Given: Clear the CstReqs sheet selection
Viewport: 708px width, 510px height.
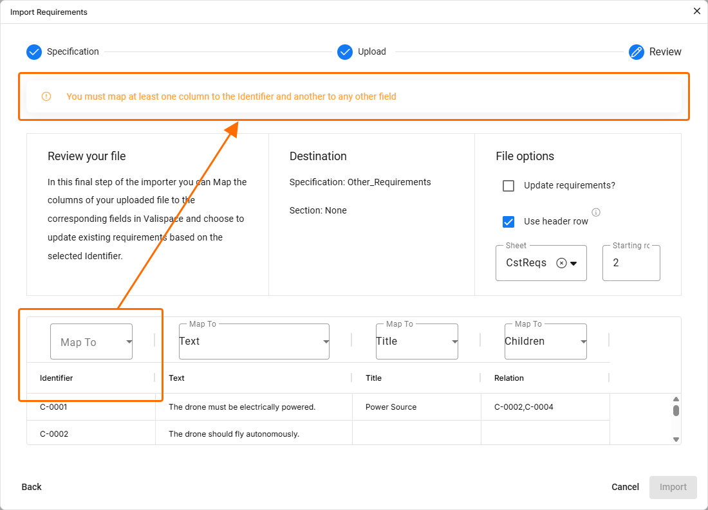Looking at the screenshot, I should (x=561, y=263).
